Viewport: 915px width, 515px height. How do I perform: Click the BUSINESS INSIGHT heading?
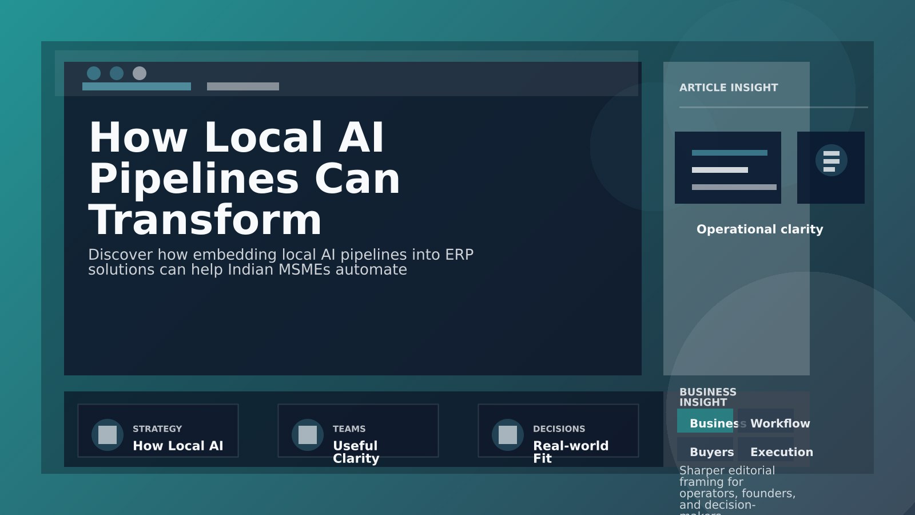pyautogui.click(x=708, y=397)
